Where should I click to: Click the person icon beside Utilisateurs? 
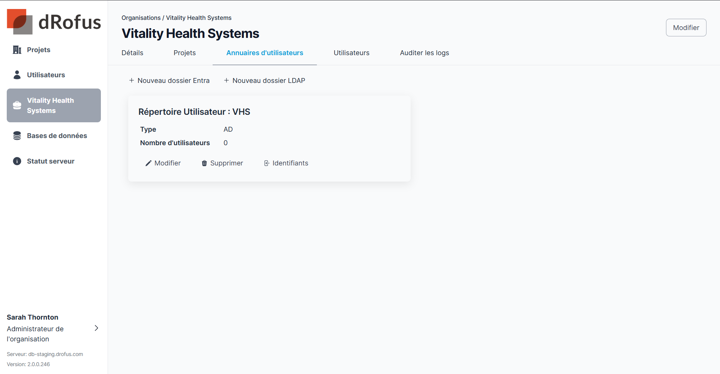pos(17,75)
